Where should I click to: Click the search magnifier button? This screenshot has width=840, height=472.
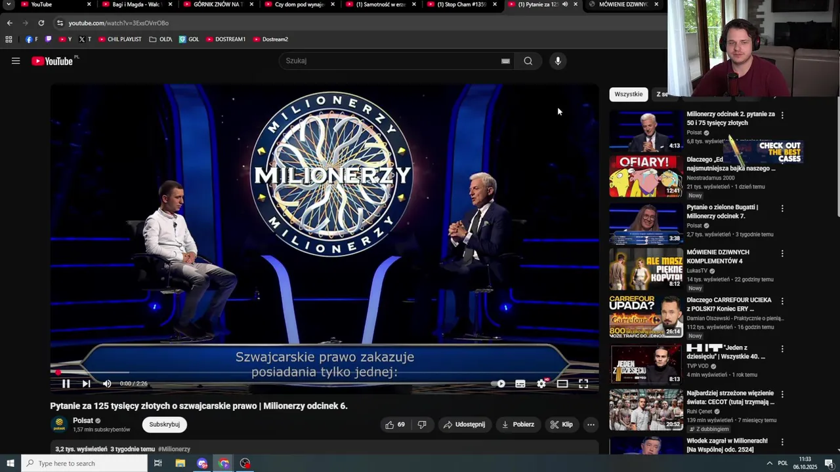click(528, 61)
